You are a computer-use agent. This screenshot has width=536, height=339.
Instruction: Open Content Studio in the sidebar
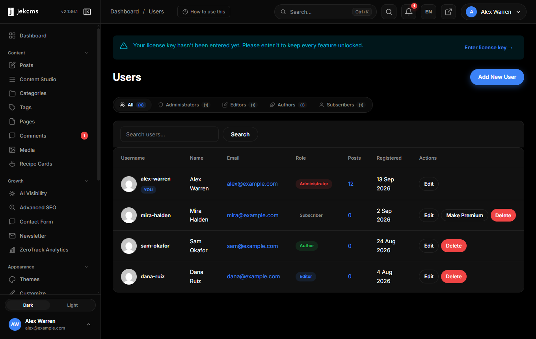tap(50, 79)
